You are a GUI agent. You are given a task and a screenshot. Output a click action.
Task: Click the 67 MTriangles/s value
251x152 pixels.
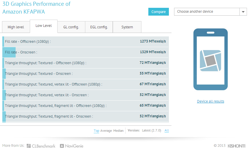tap(153, 84)
